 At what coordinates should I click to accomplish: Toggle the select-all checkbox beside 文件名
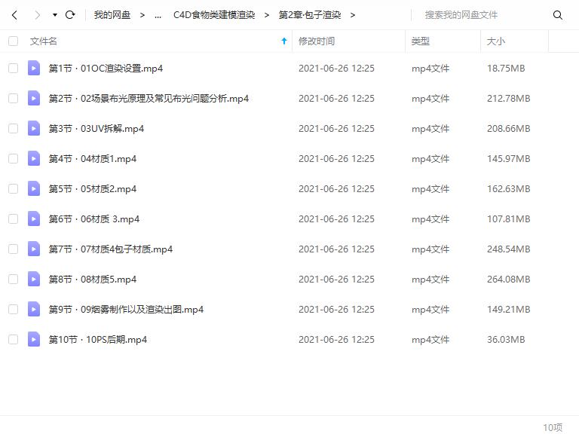(x=14, y=41)
